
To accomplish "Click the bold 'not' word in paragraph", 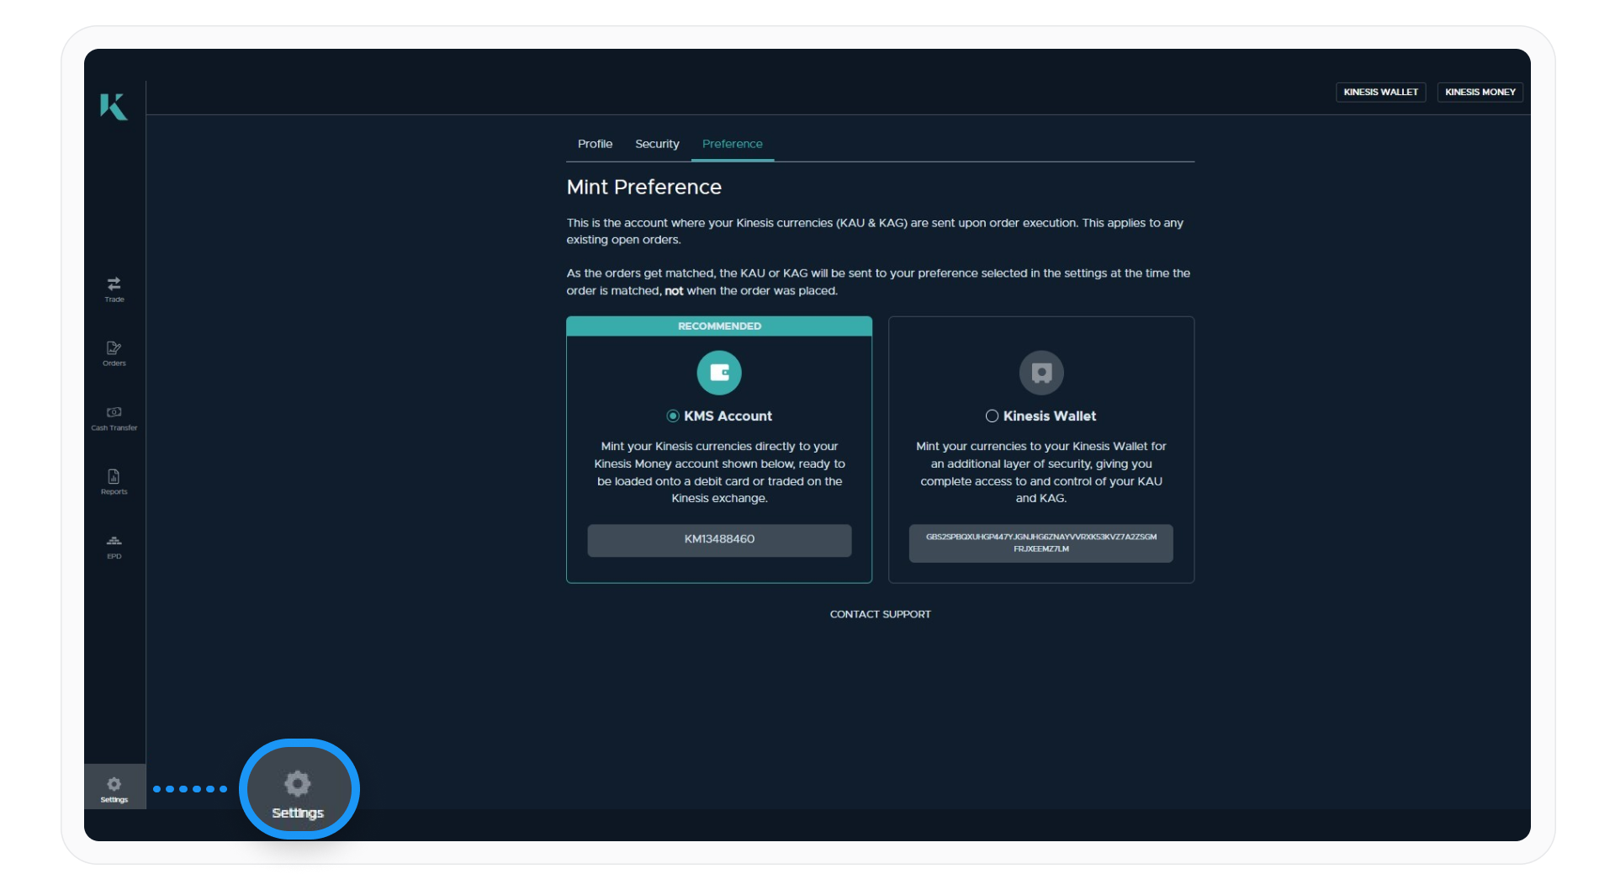I will coord(674,291).
